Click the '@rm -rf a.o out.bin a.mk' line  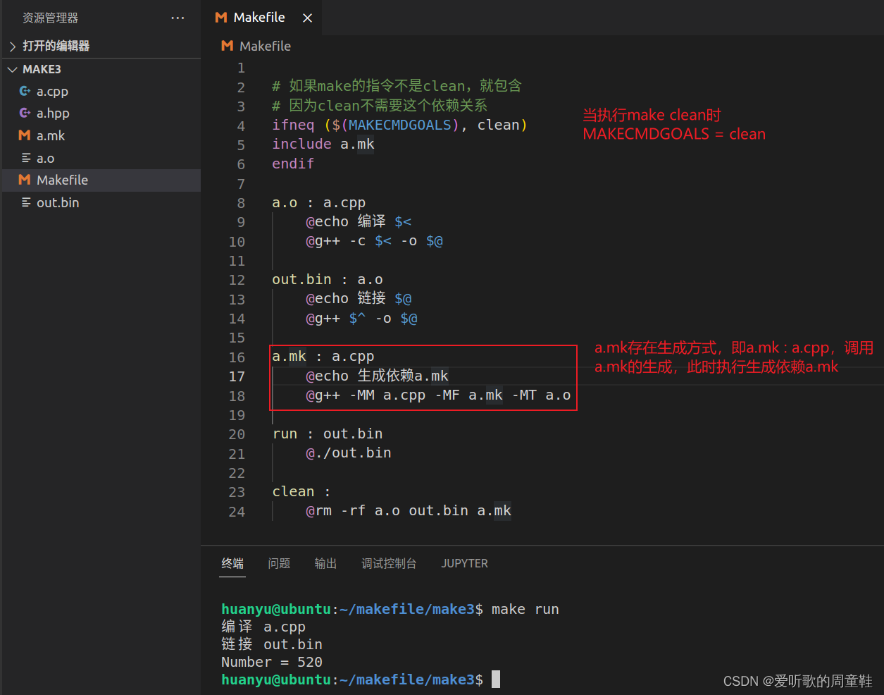[x=409, y=510]
